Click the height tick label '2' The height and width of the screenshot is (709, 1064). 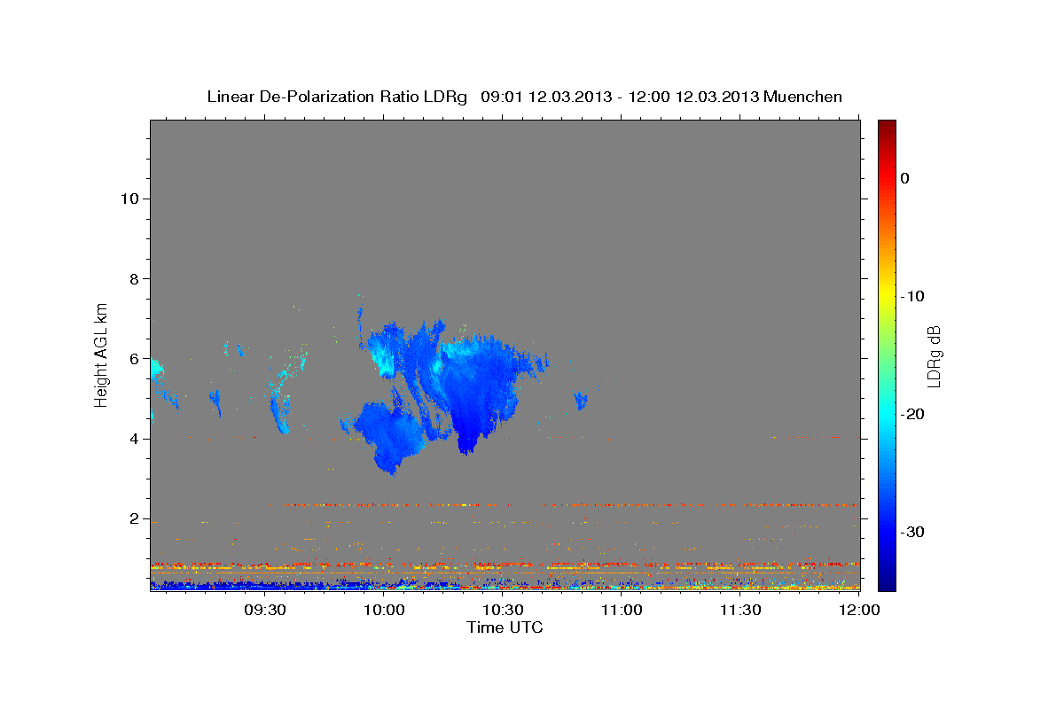134,518
